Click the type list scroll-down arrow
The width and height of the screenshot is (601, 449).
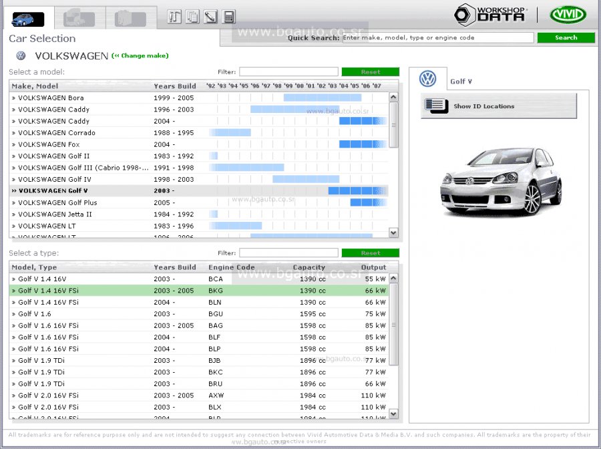[x=393, y=414]
